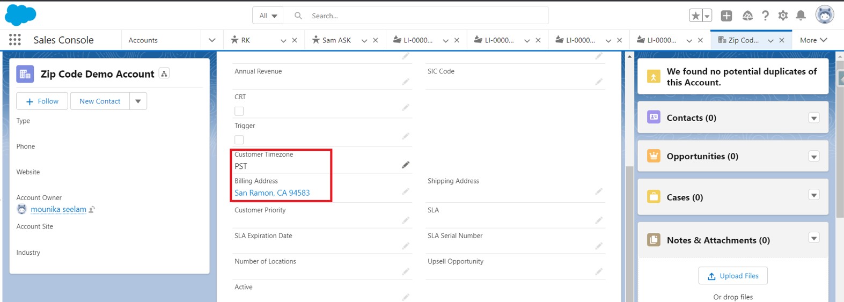Open Global Actions plus icon
The height and width of the screenshot is (302, 844).
[726, 16]
